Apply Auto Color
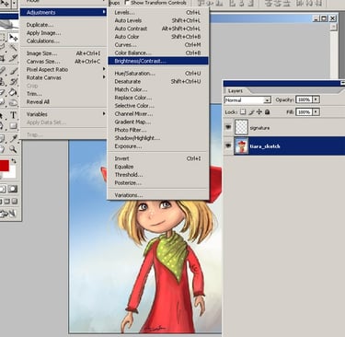 click(158, 37)
